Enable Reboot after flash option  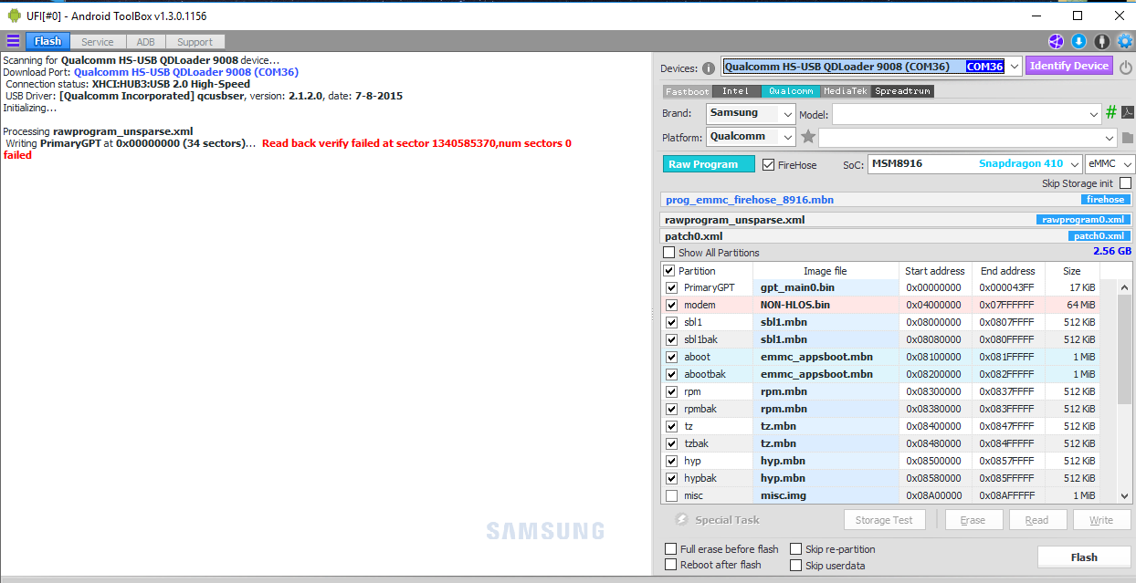[x=670, y=565]
